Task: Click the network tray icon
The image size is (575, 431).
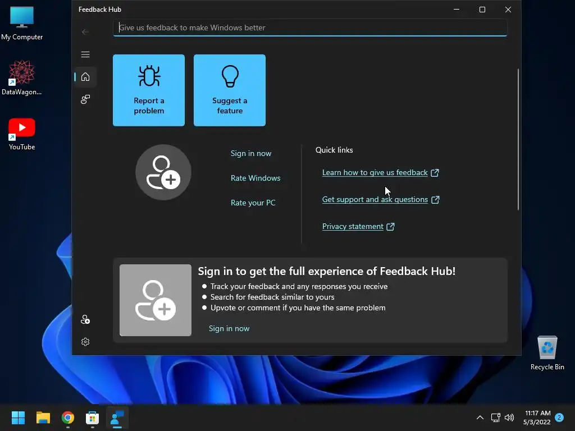Action: 495,418
